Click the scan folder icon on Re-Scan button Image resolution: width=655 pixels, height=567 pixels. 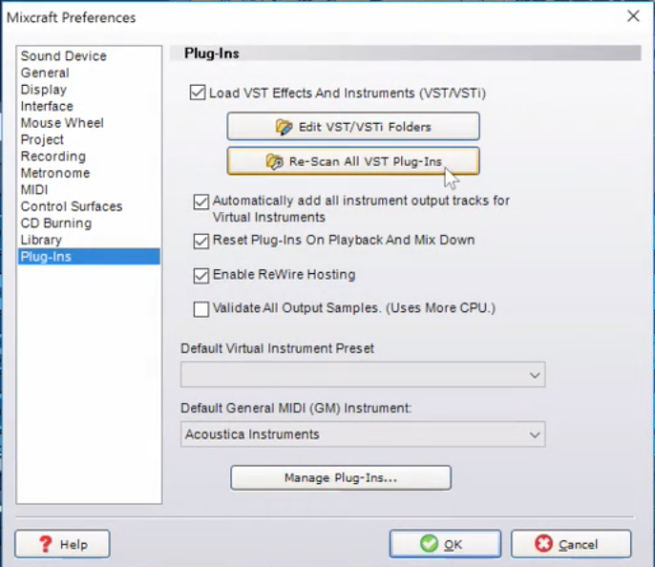[x=274, y=161]
